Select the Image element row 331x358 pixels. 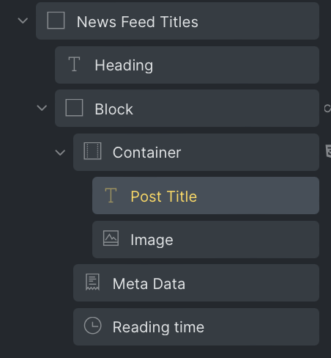206,240
